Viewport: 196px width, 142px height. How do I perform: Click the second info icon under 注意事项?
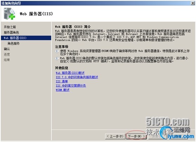click(x=57, y=58)
